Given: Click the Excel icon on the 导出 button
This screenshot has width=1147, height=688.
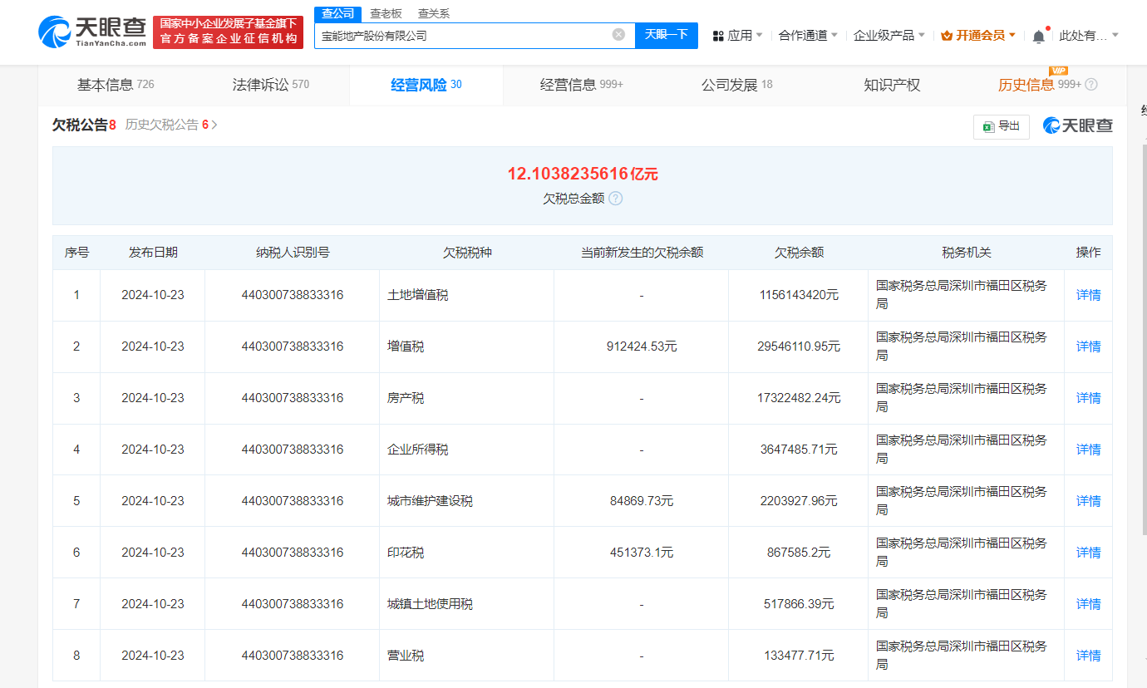Looking at the screenshot, I should point(988,126).
